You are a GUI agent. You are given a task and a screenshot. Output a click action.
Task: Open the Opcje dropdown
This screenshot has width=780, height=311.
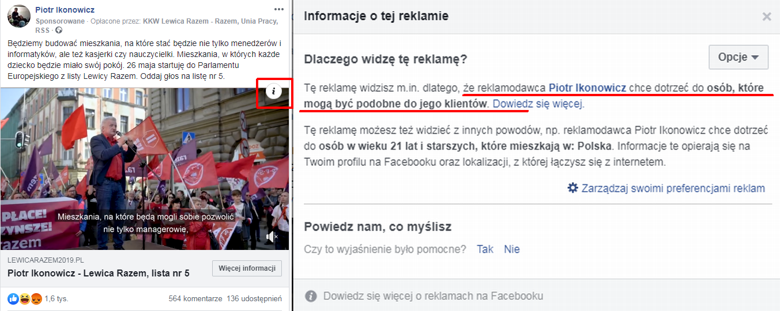pos(738,57)
